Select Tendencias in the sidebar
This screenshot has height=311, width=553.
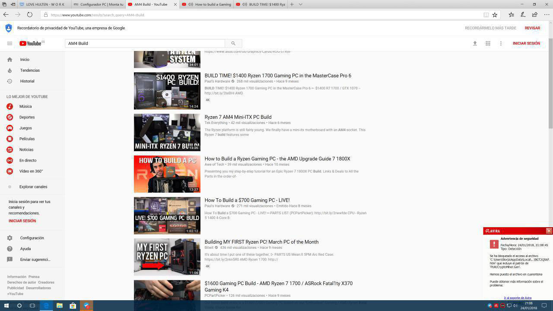click(x=29, y=70)
